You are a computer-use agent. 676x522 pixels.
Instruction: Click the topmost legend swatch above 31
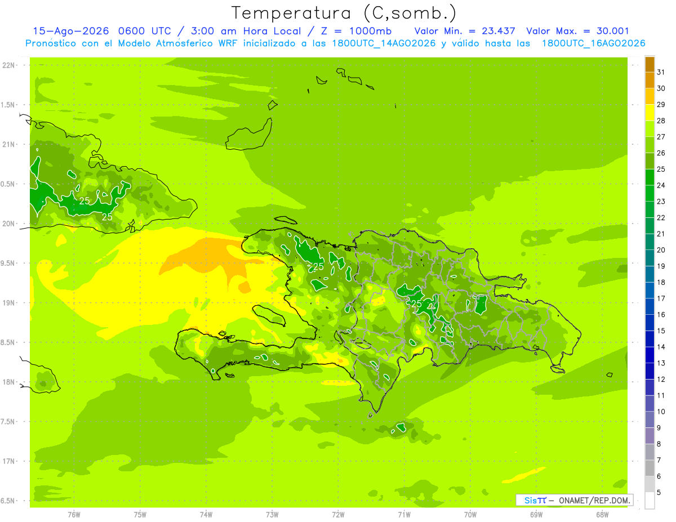pos(650,64)
